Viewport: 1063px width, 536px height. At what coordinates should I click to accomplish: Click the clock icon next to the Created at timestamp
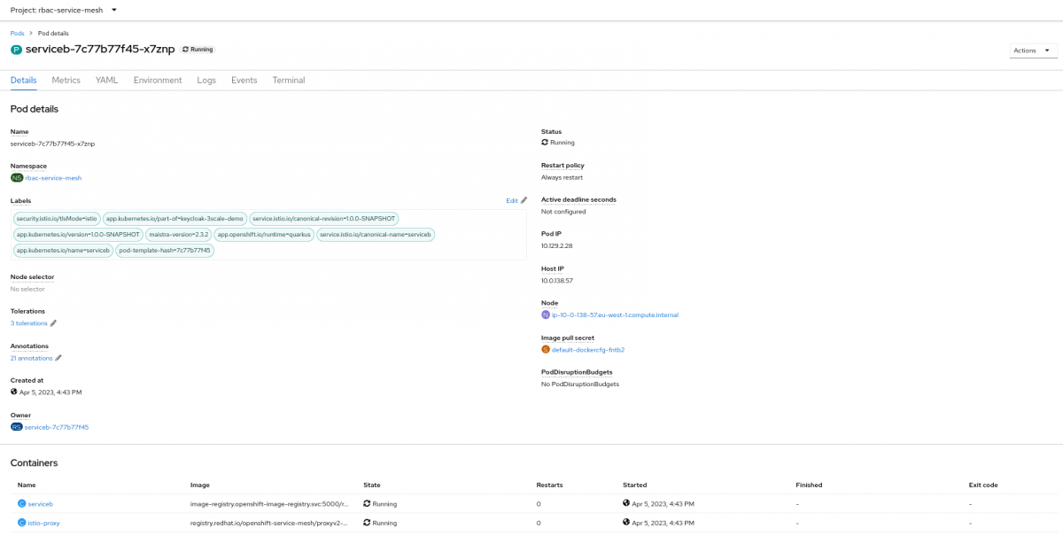tap(12, 392)
